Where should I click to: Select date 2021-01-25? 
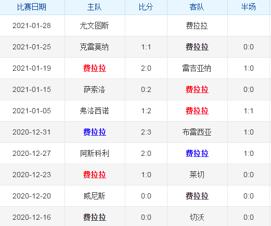coord(32,47)
